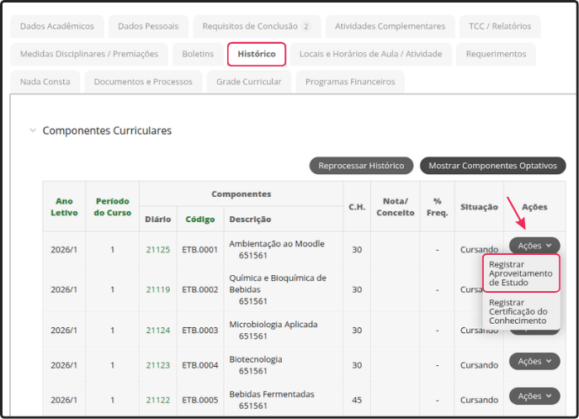Viewport: 579px width, 419px height.
Task: Open the Dados Acadêmicos tab
Action: tap(57, 26)
